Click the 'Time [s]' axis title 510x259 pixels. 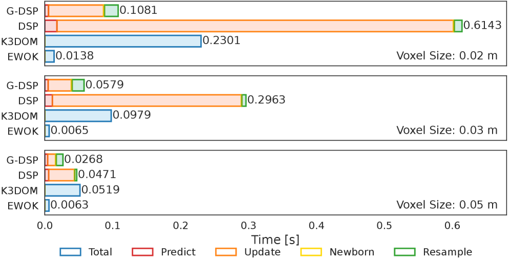click(x=275, y=240)
